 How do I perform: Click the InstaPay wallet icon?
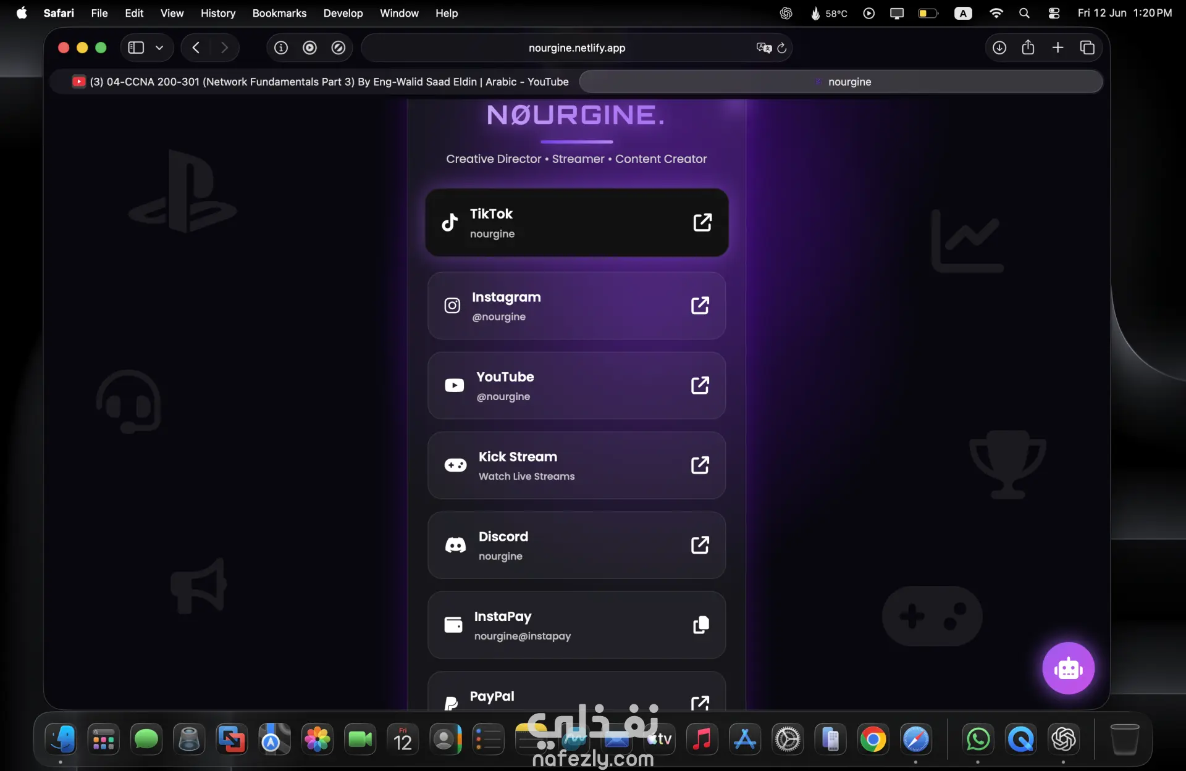pos(453,625)
